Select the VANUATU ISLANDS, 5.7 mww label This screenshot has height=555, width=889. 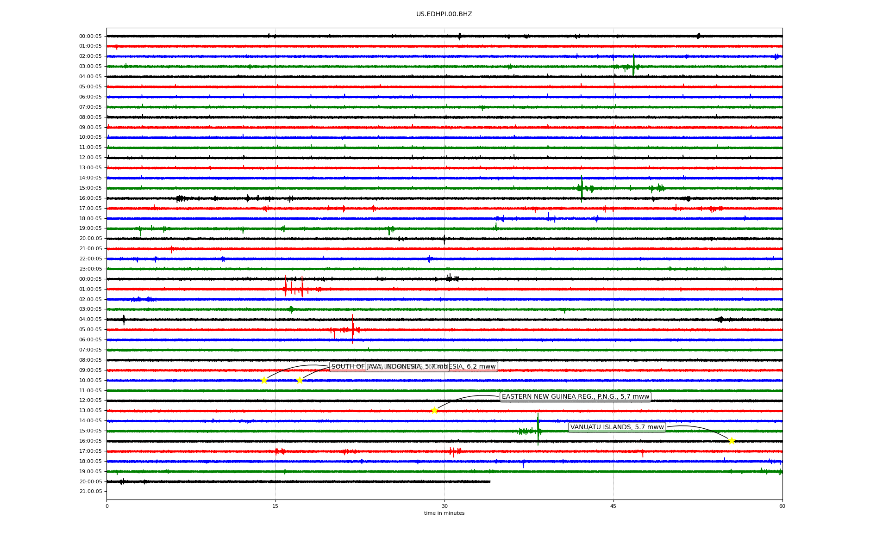click(x=617, y=427)
